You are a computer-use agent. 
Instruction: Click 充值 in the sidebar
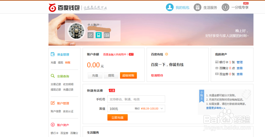[53, 63]
